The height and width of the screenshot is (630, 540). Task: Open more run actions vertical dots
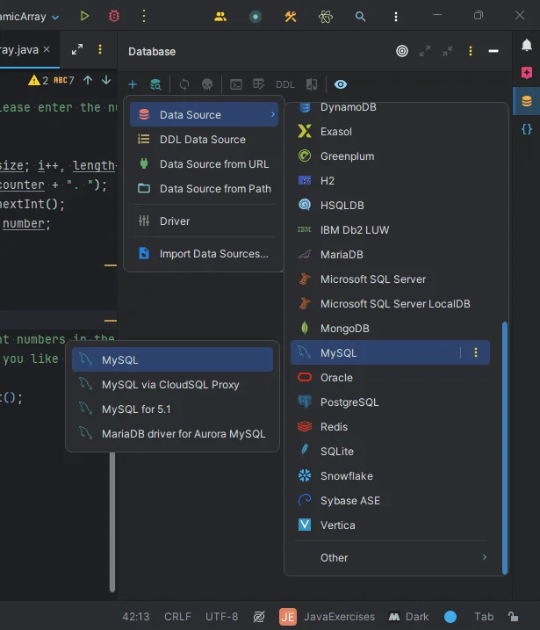[144, 16]
